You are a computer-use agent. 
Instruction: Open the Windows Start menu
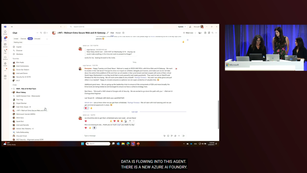point(83,144)
